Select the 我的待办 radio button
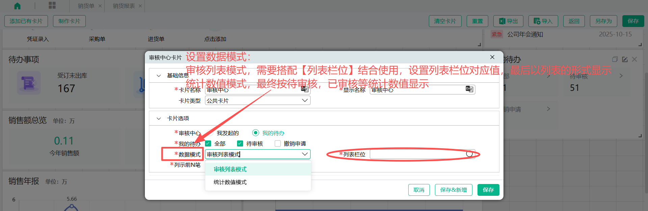This screenshot has height=211, width=648. click(256, 133)
